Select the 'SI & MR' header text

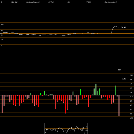[14, 2]
